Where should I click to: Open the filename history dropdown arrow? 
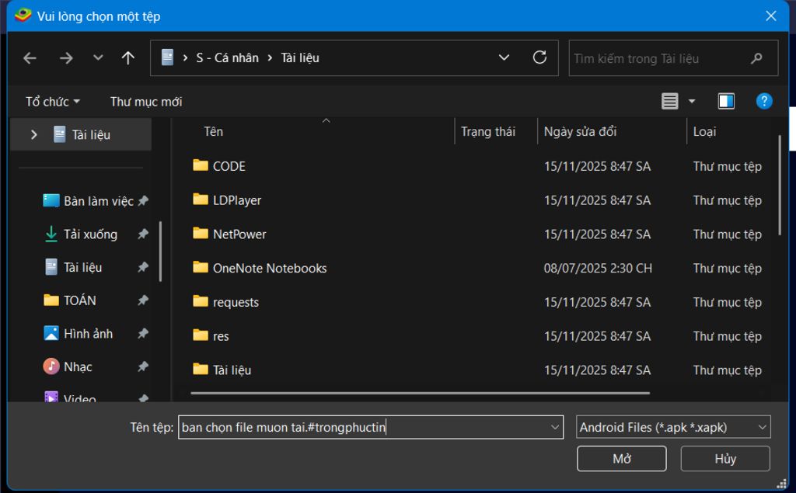(555, 427)
